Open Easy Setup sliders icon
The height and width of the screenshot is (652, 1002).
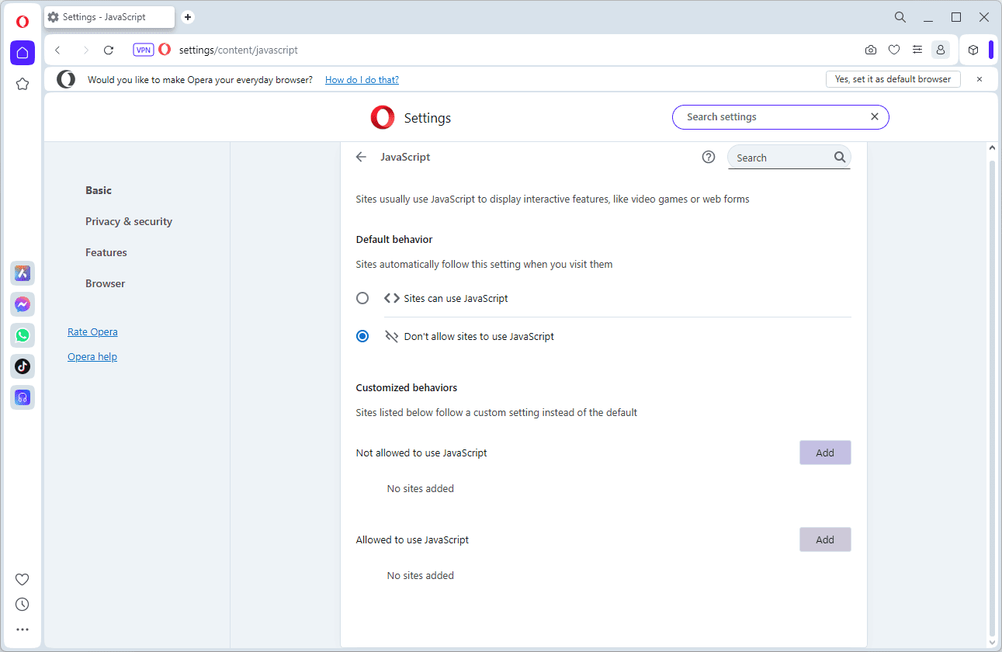click(917, 50)
